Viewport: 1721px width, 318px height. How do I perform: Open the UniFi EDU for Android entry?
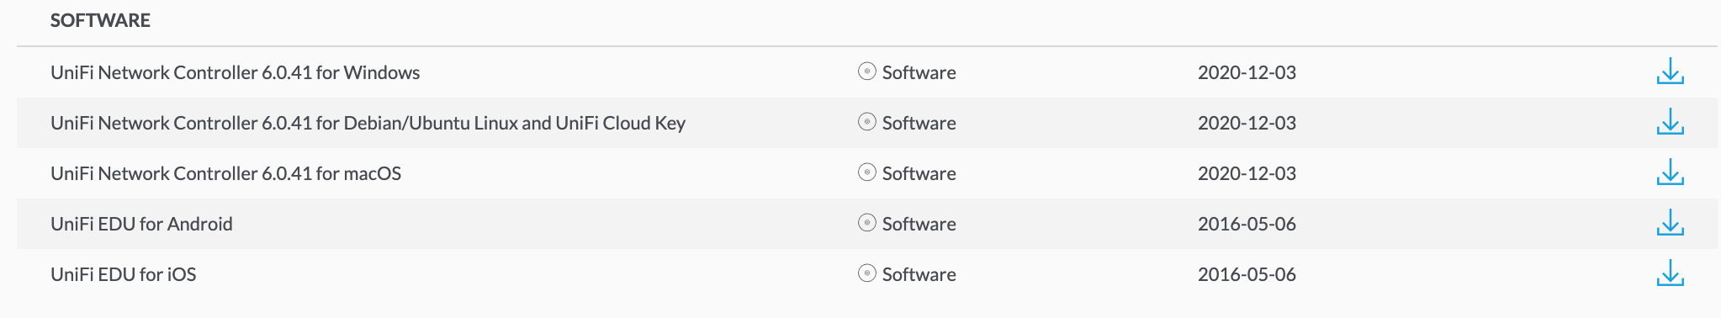tap(141, 224)
